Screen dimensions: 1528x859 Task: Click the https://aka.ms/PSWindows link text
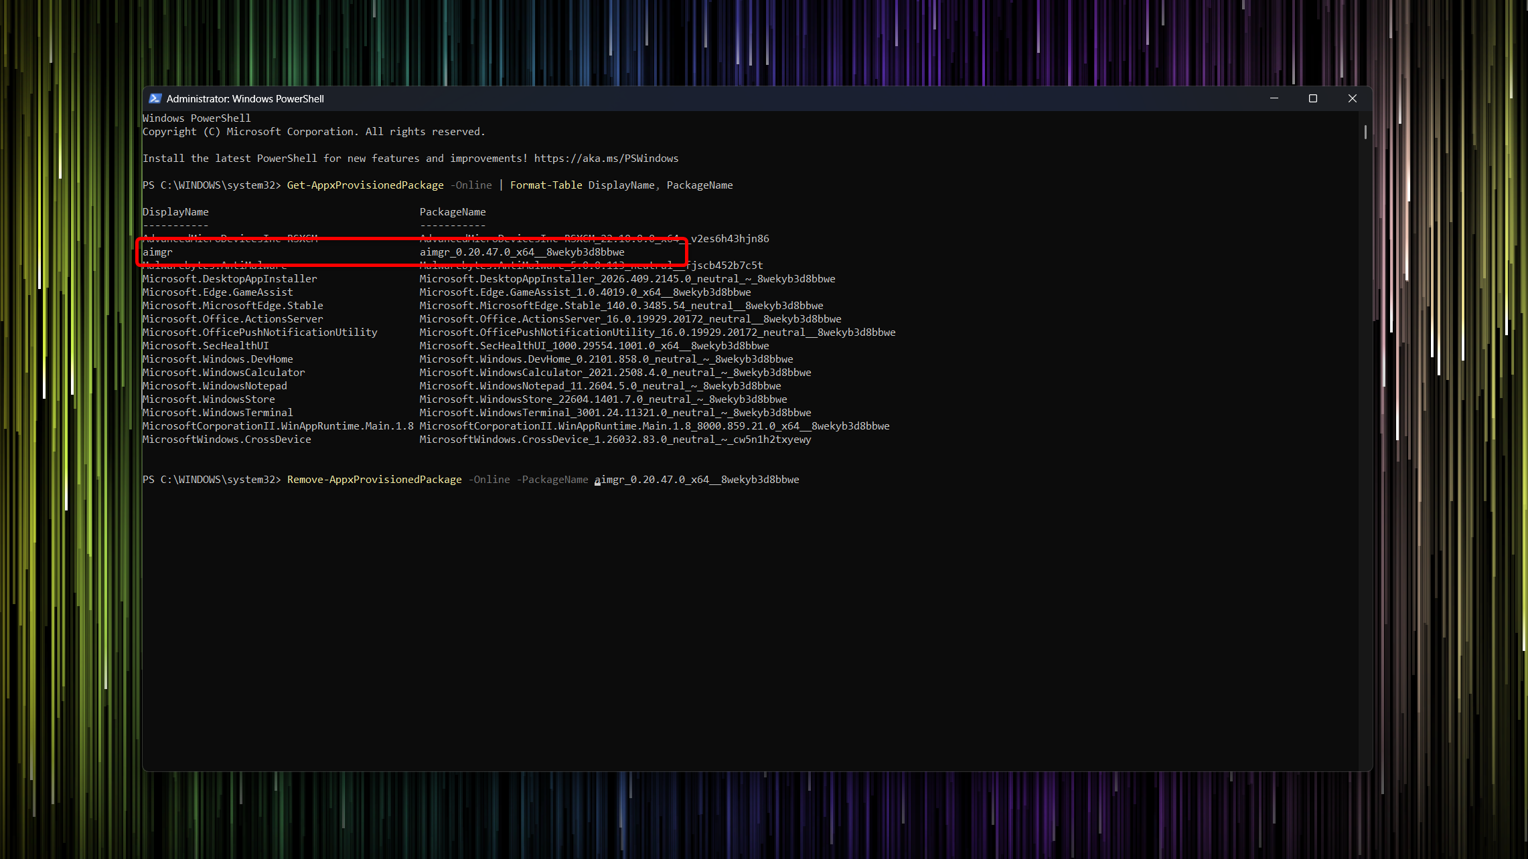point(606,159)
